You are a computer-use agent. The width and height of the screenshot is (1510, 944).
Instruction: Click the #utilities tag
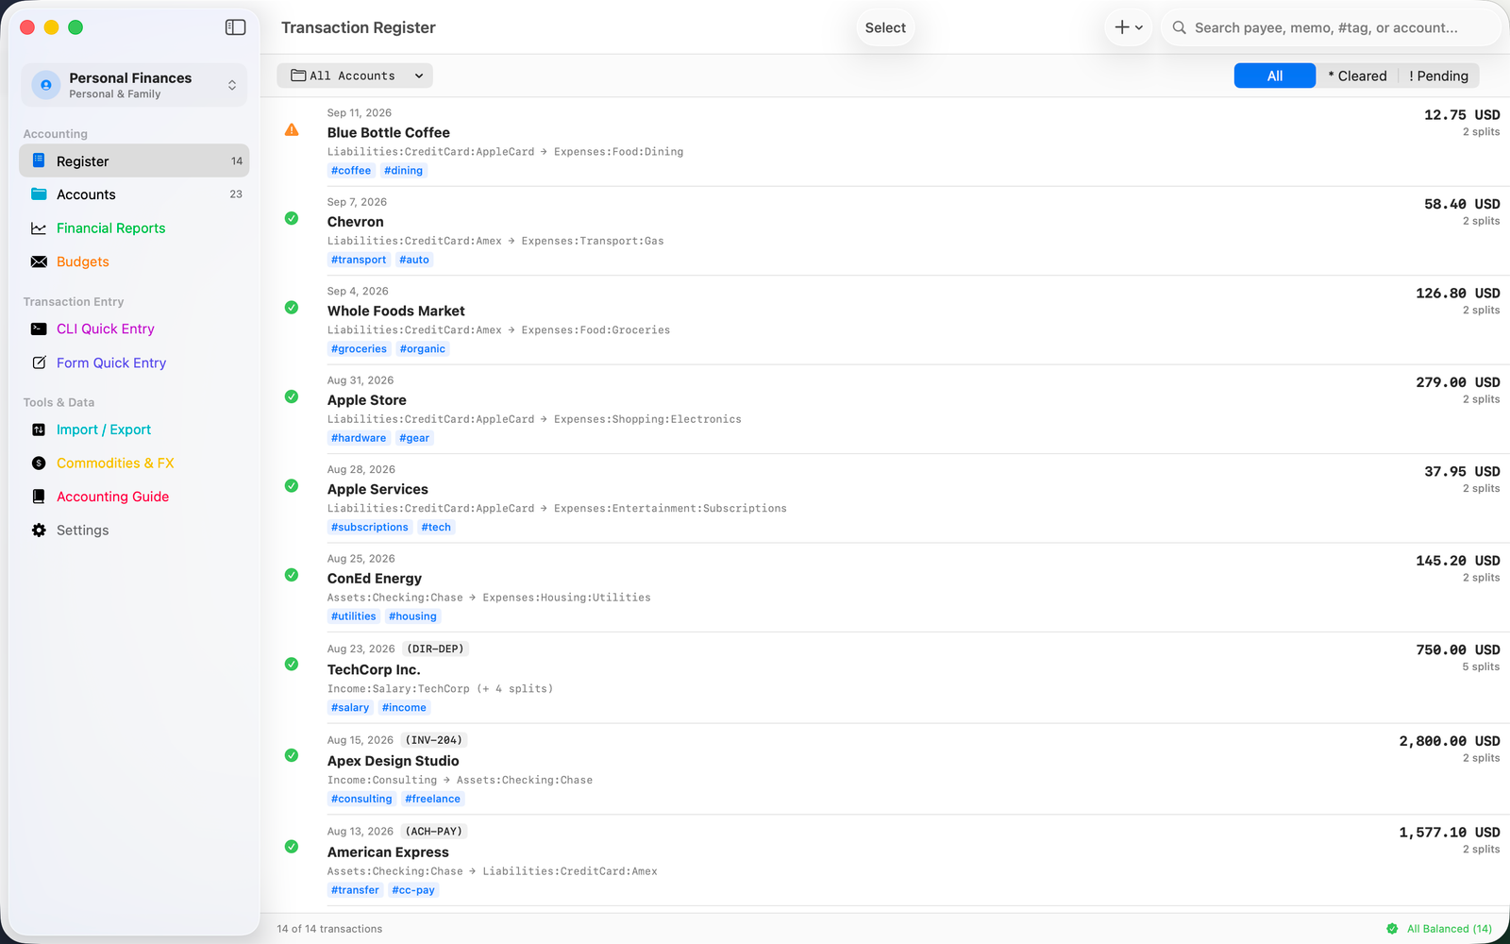click(x=354, y=616)
